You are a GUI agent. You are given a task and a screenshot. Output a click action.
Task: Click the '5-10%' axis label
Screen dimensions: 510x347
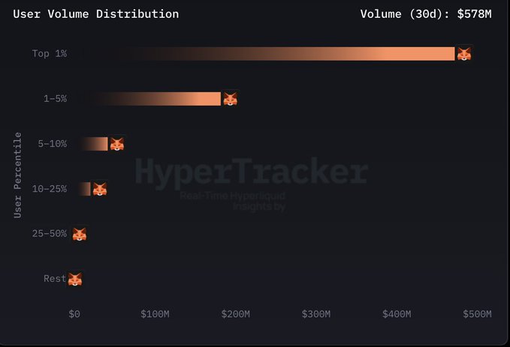(53, 143)
